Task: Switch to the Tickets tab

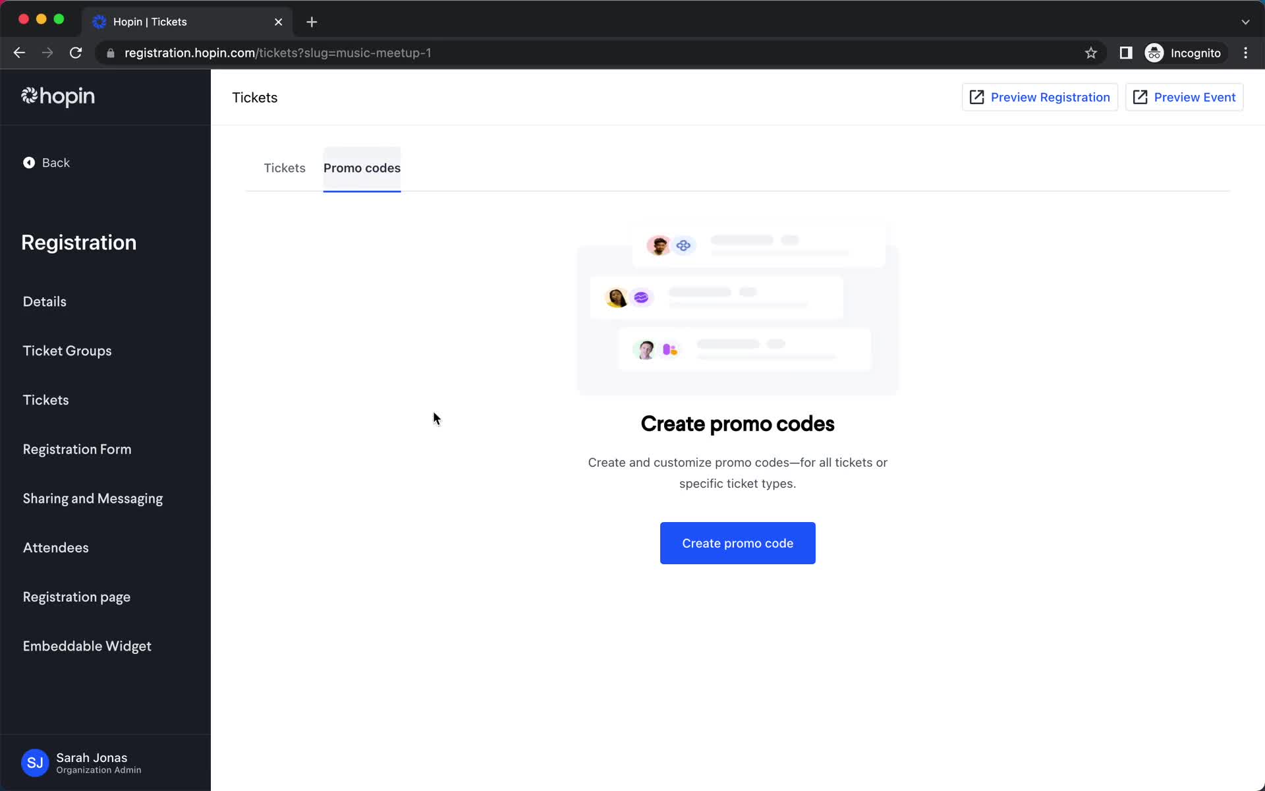Action: point(284,167)
